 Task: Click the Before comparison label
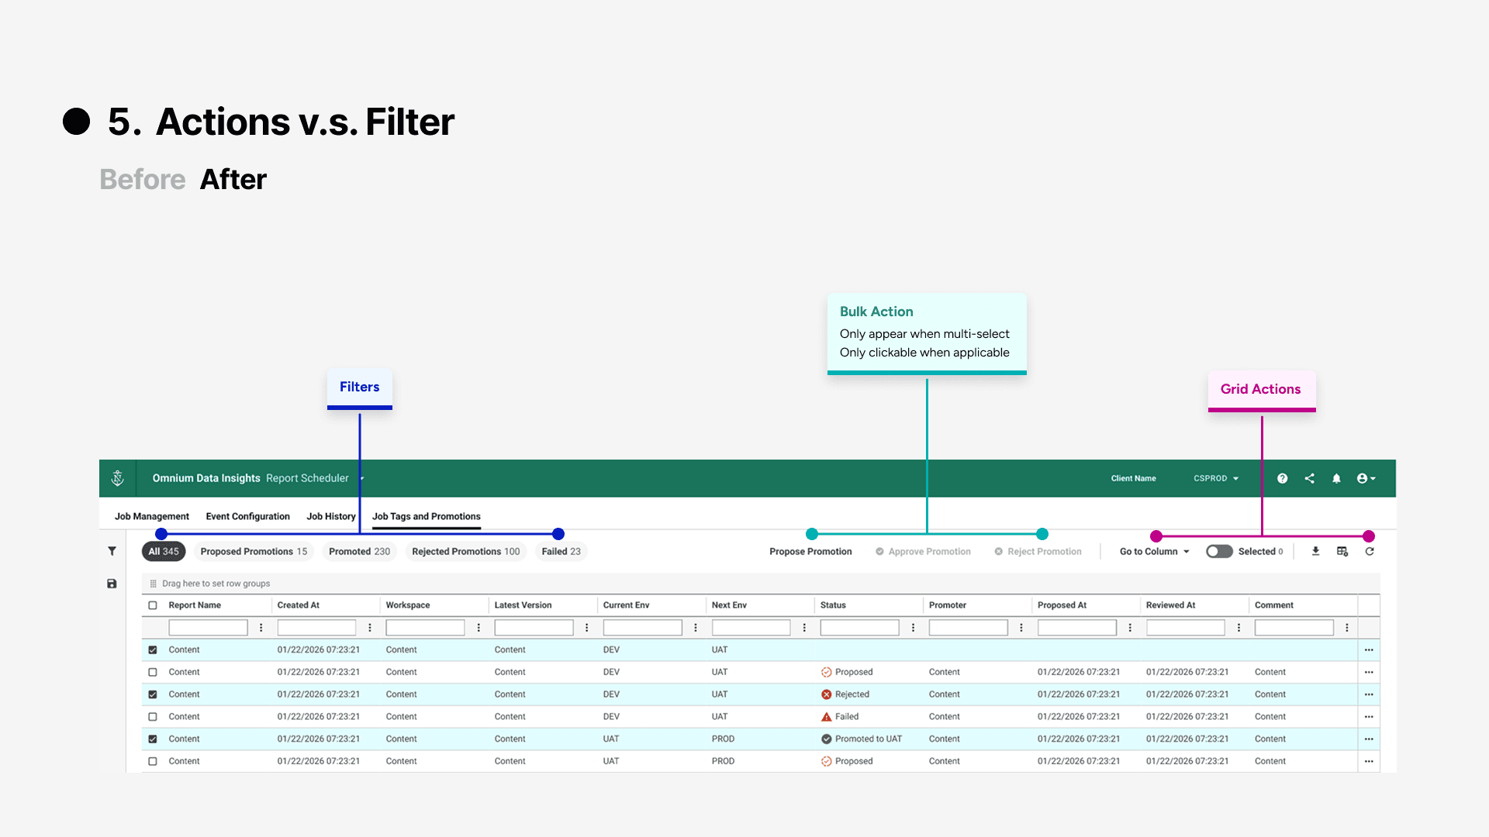coord(143,179)
